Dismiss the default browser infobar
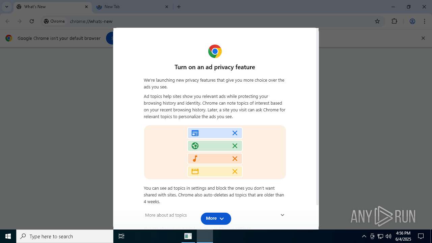The image size is (432, 243). (x=423, y=38)
